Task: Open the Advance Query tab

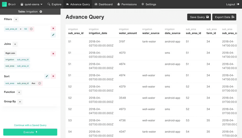Action: [x=78, y=4]
